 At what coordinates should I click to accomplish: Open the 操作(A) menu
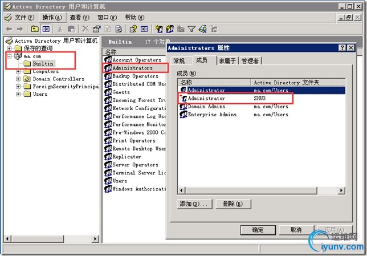pos(52,18)
